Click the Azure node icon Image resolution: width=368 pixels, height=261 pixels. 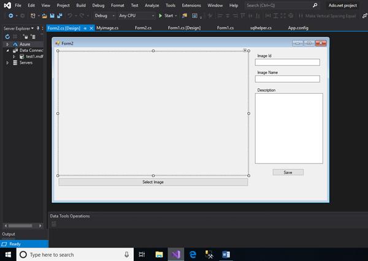[15, 45]
